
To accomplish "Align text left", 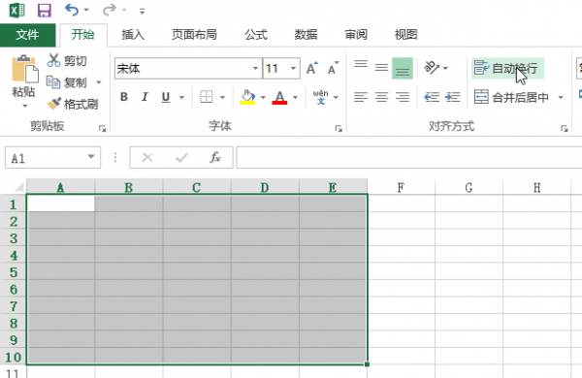I will pyautogui.click(x=361, y=97).
